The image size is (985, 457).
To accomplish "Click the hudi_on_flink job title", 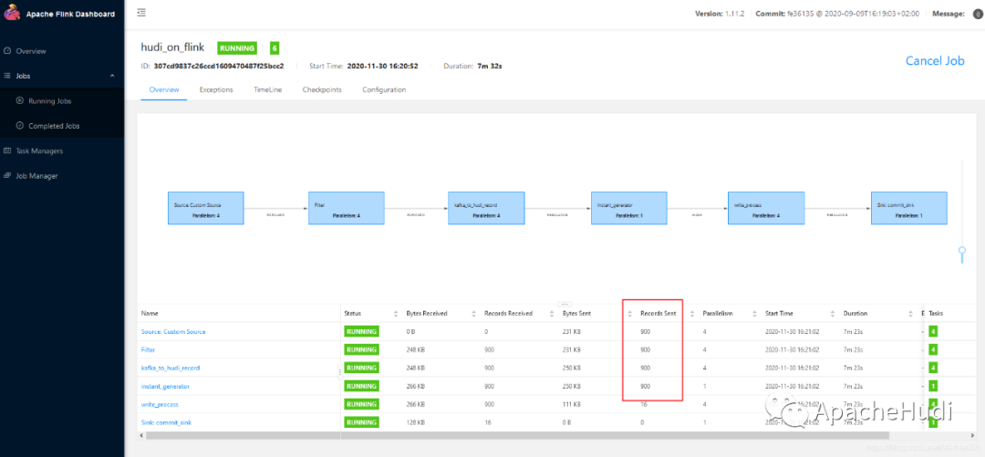I will pos(172,47).
